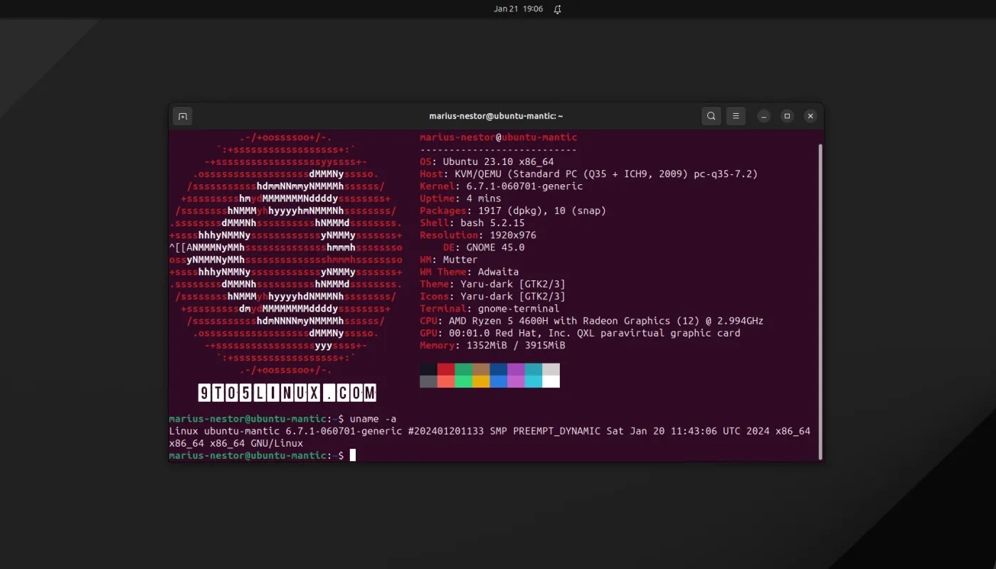Click the 'GPU: 00:01.0 Red Hat, Inc.' line
Viewport: 996px width, 569px height.
tap(580, 333)
